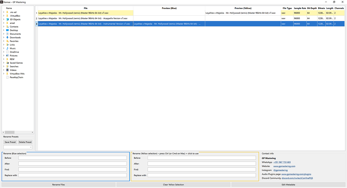Click the Saved Games folder icon
The height and width of the screenshot is (188, 347).
[x=7, y=63]
